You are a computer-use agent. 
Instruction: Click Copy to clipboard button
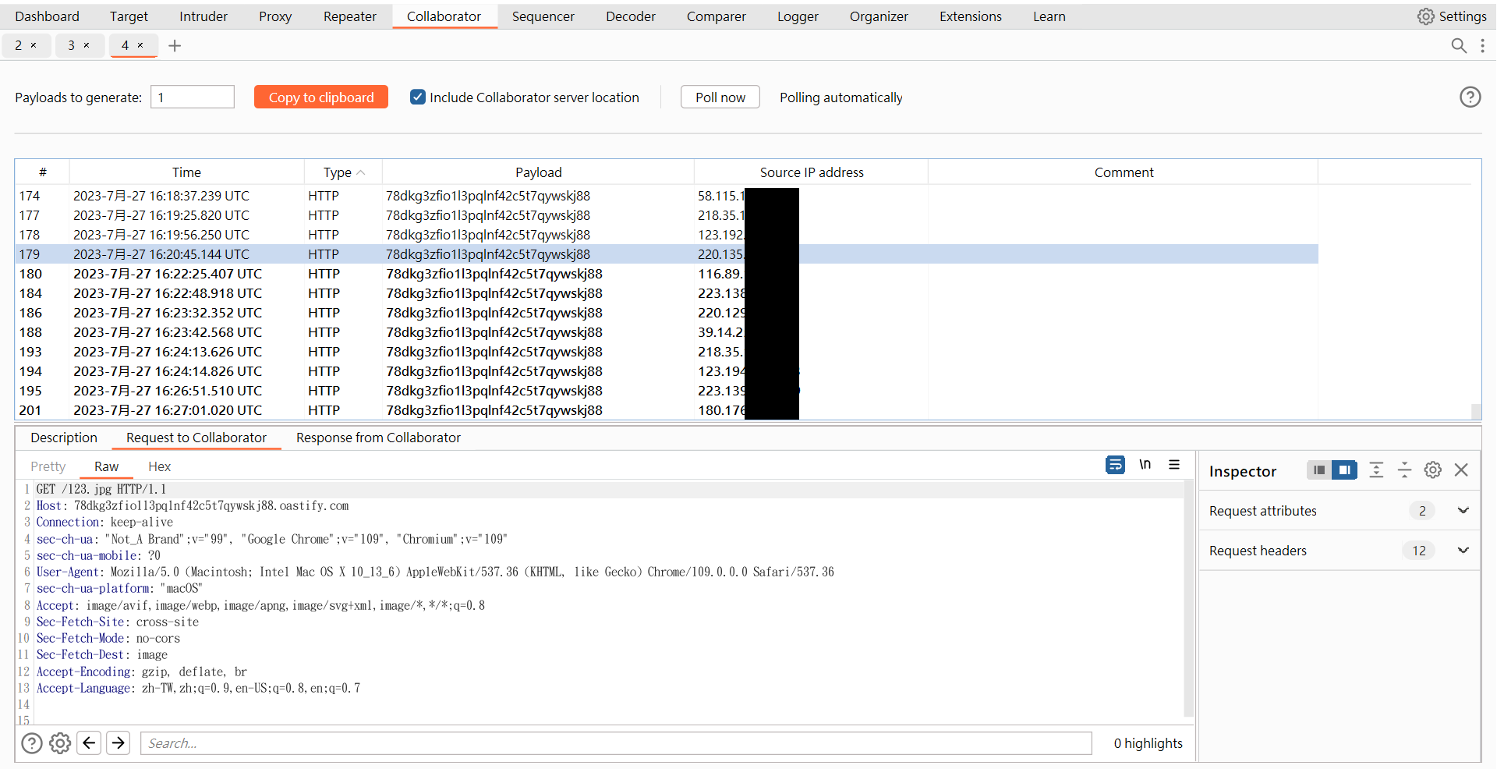pos(321,97)
